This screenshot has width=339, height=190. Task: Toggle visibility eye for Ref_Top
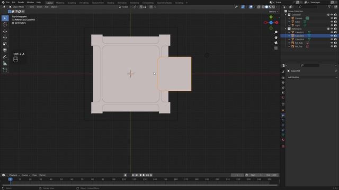pyautogui.click(x=332, y=46)
